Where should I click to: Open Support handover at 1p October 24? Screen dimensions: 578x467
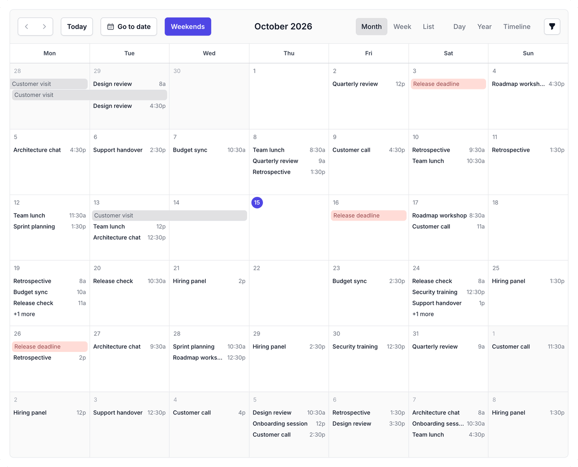coord(448,303)
